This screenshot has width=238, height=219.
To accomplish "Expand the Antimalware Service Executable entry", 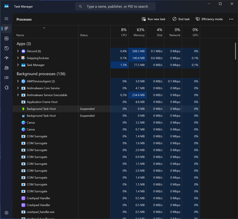I will pos(18,95).
